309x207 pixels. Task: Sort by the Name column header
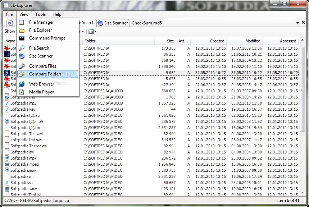click(10, 41)
